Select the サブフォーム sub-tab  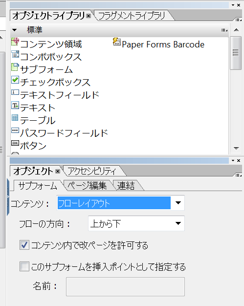[x=38, y=186]
